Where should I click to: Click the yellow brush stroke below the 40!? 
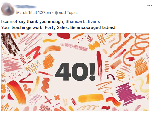pos(90,98)
